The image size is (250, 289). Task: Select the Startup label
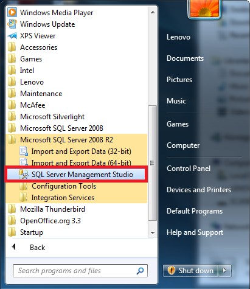(32, 232)
